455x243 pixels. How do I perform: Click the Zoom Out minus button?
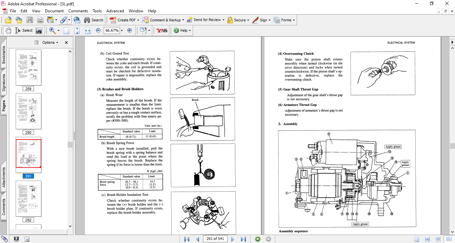[x=98, y=30]
